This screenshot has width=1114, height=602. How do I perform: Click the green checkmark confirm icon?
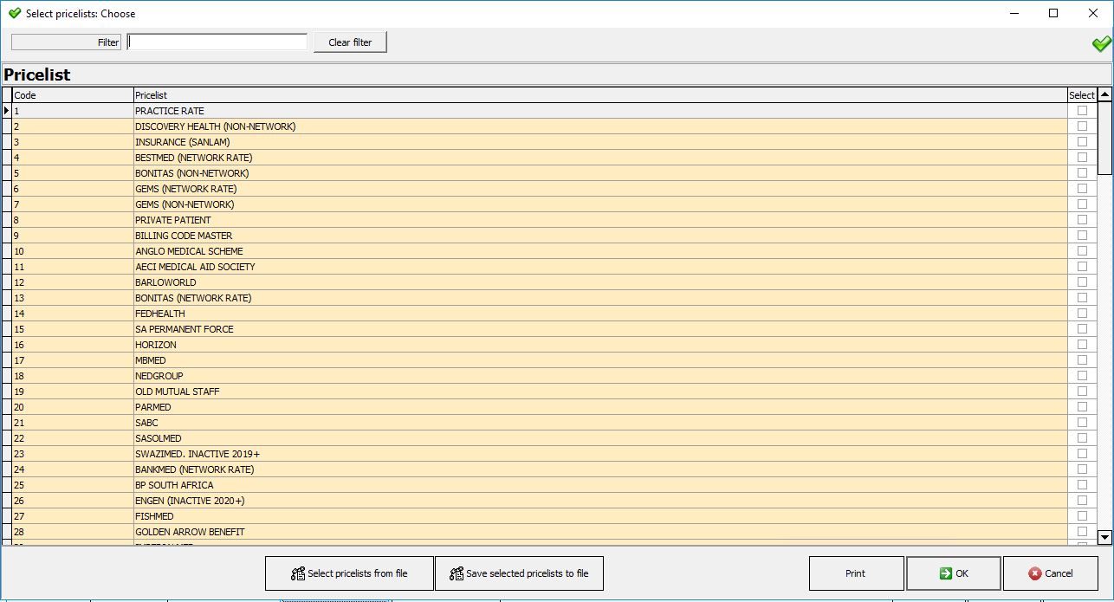tap(1101, 43)
